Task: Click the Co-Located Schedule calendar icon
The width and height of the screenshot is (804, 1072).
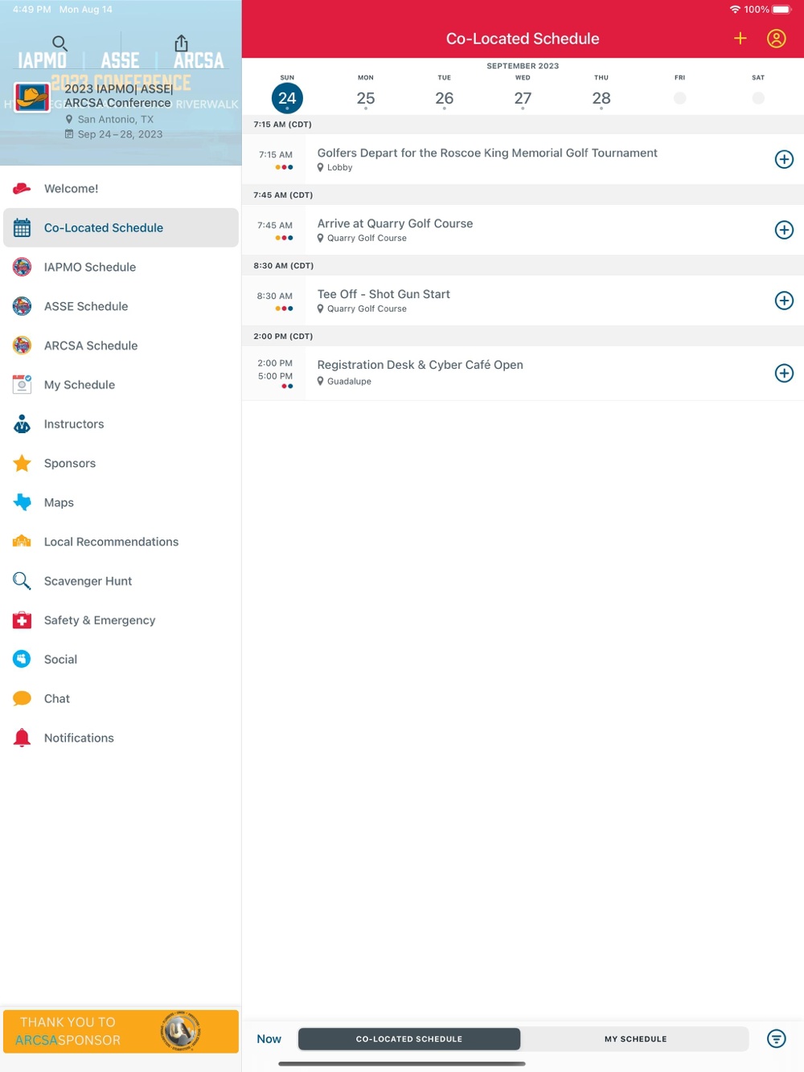Action: [23, 227]
